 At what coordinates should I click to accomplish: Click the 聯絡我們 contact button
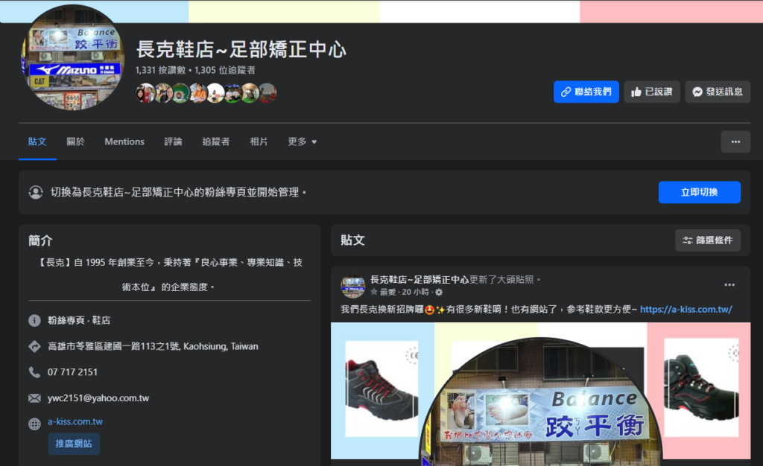(x=586, y=92)
